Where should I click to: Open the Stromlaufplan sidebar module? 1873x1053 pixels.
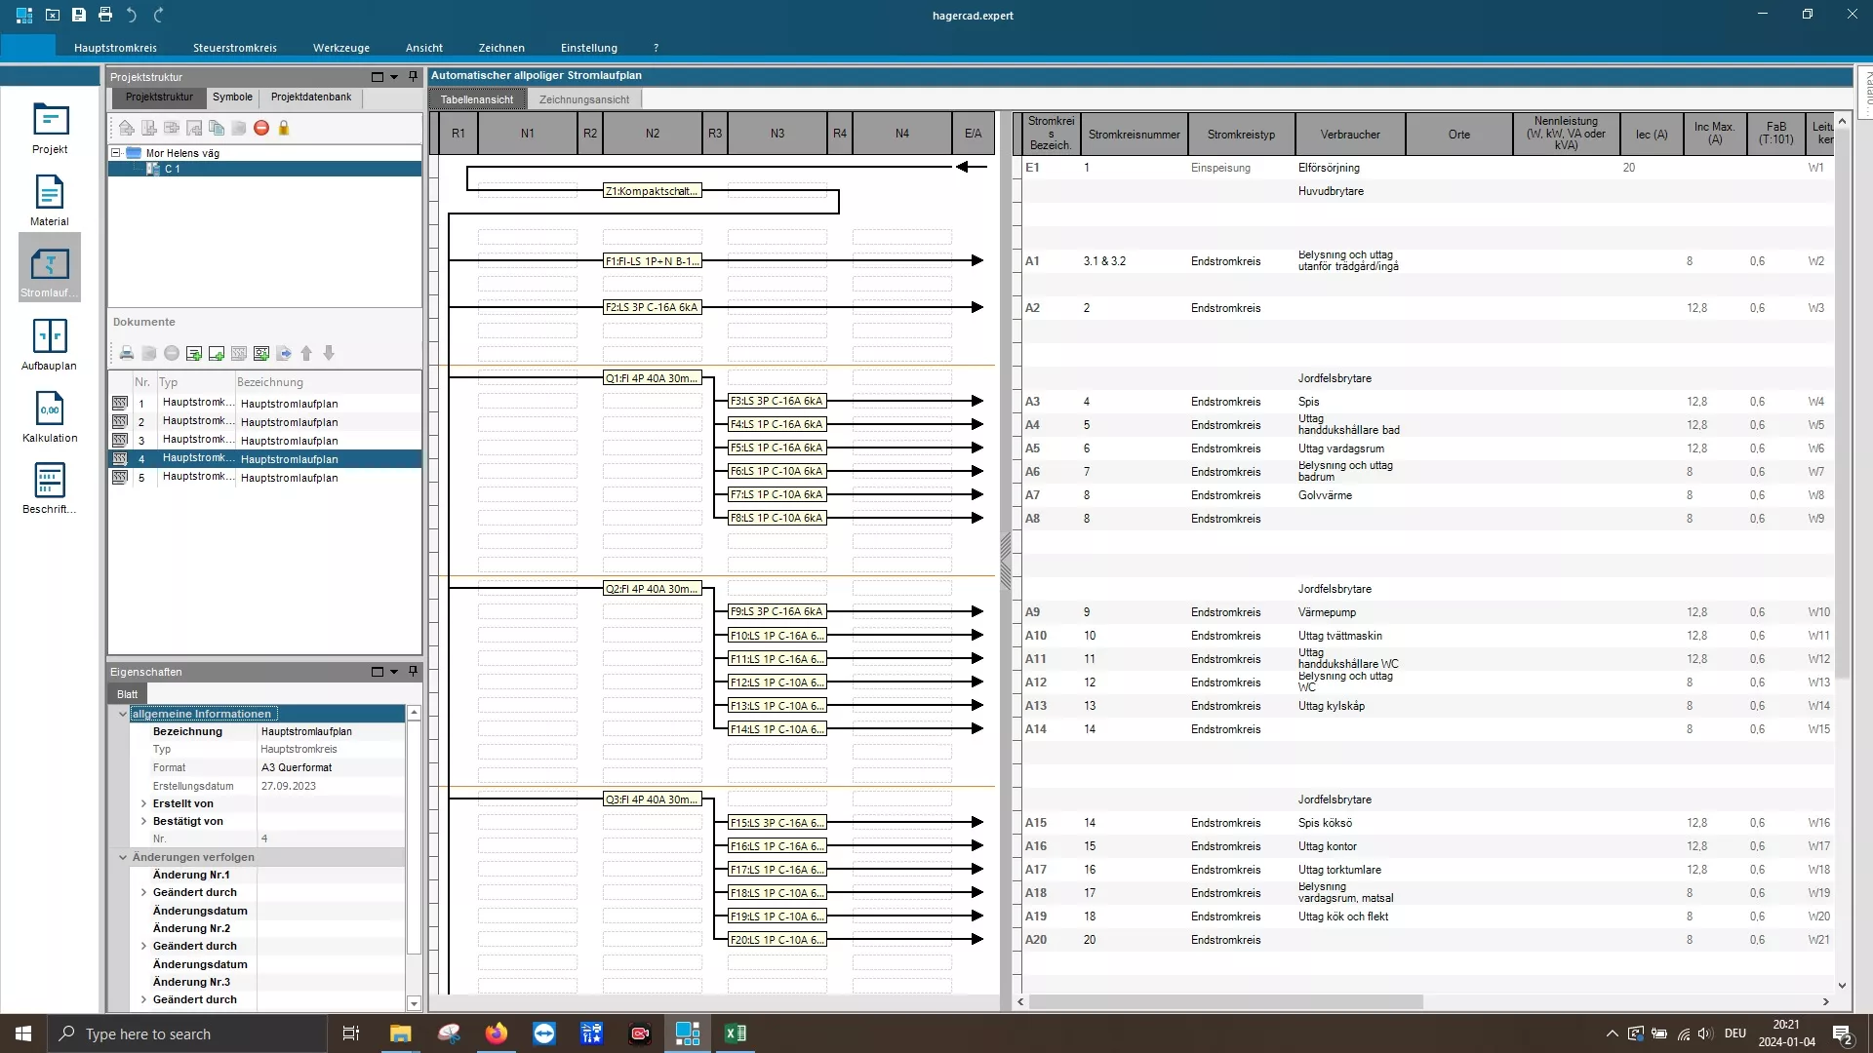(x=49, y=267)
